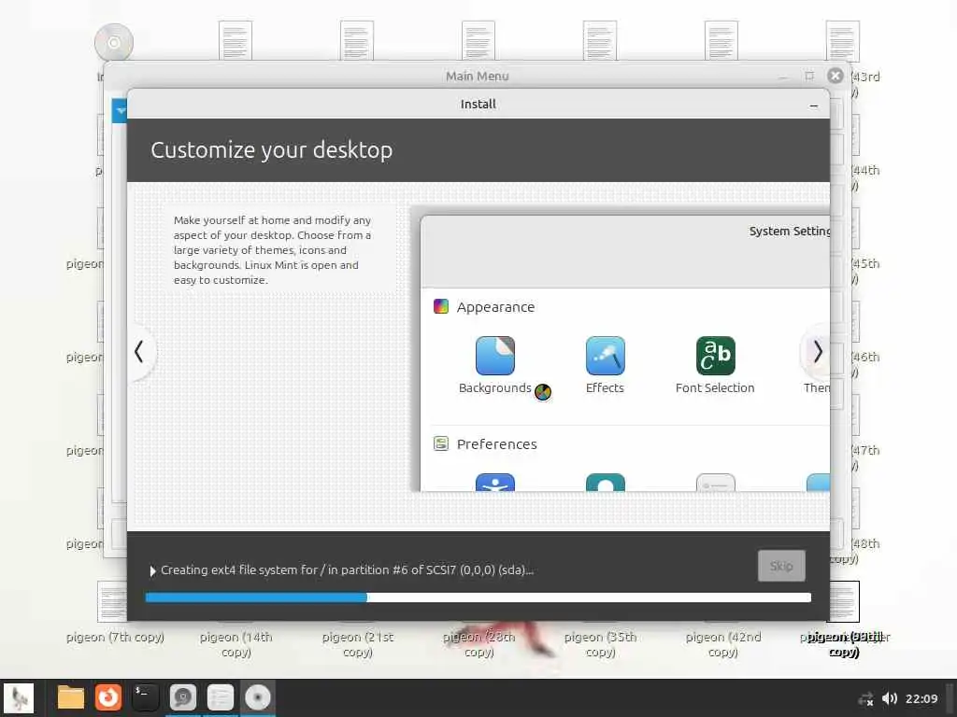957x717 pixels.
Task: Click the Accessibility icon under Preferences
Action: tap(495, 483)
